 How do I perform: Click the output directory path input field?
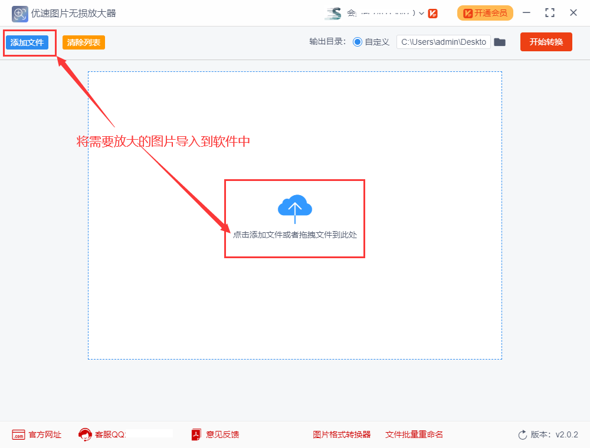[x=443, y=42]
